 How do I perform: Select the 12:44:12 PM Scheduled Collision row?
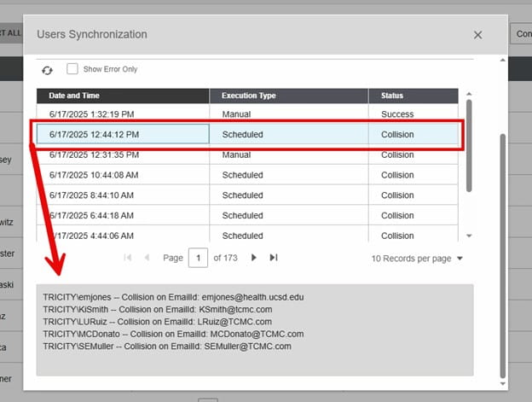coord(247,134)
